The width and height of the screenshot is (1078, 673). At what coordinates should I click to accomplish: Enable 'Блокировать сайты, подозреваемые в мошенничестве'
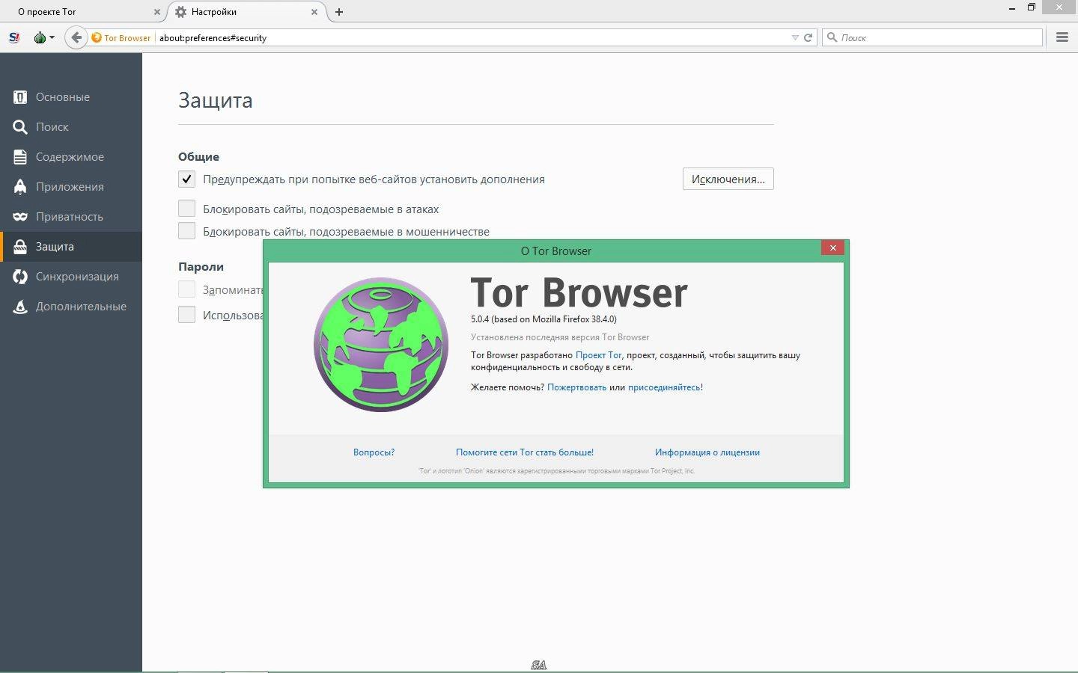click(x=186, y=231)
